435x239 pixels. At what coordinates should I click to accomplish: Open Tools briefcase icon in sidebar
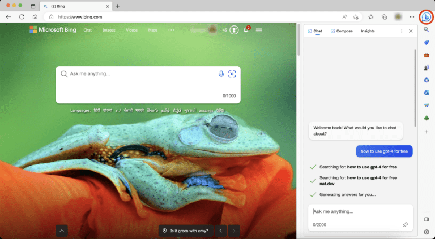coord(427,55)
